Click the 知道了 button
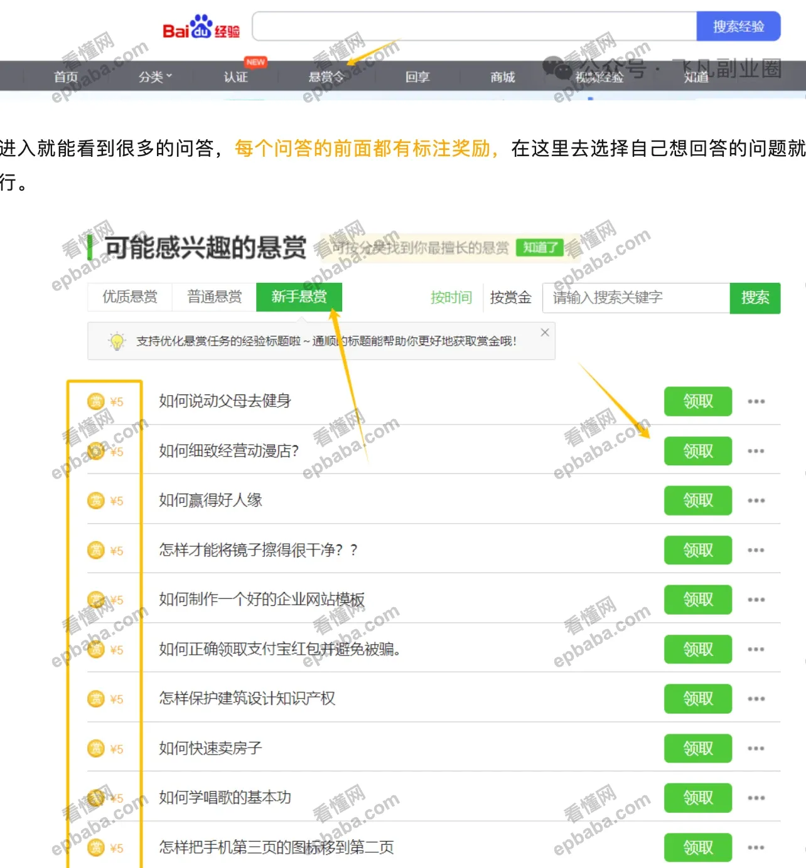 click(x=539, y=248)
